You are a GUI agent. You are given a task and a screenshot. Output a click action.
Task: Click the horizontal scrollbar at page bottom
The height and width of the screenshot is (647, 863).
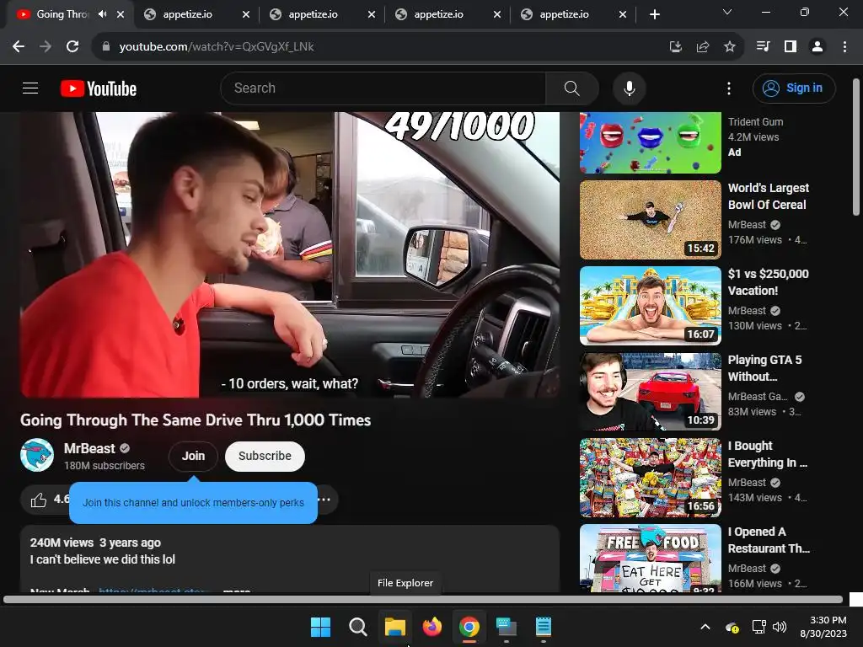click(x=423, y=600)
